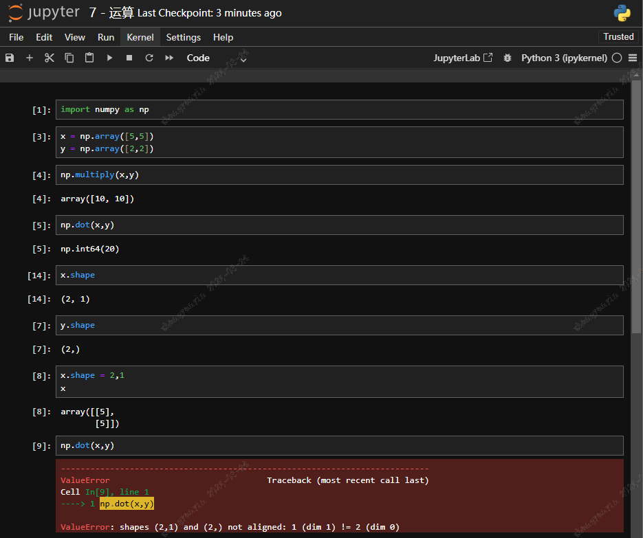Select the np.dot(x,y) cell numbered [5]

click(340, 225)
